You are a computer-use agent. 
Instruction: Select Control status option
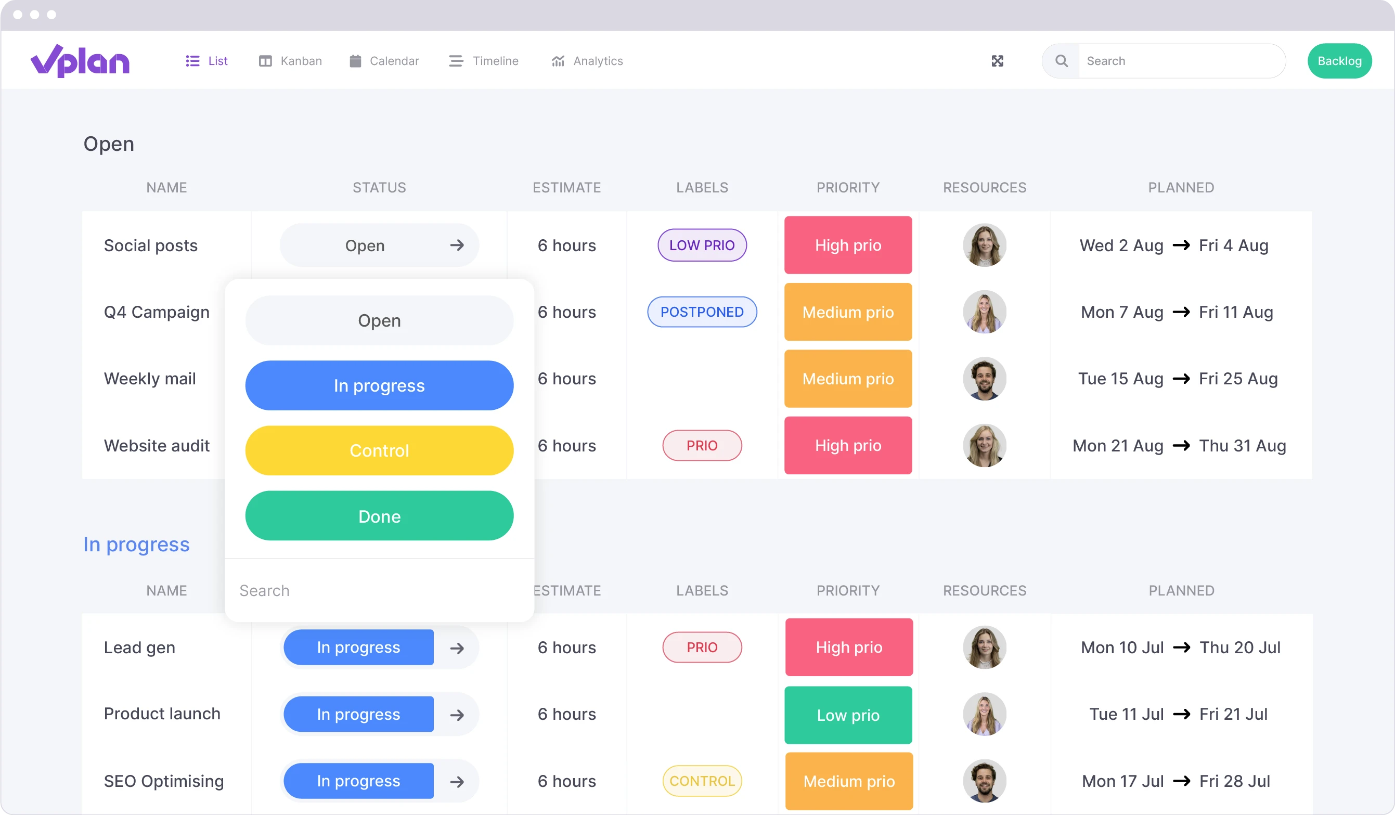pos(379,450)
